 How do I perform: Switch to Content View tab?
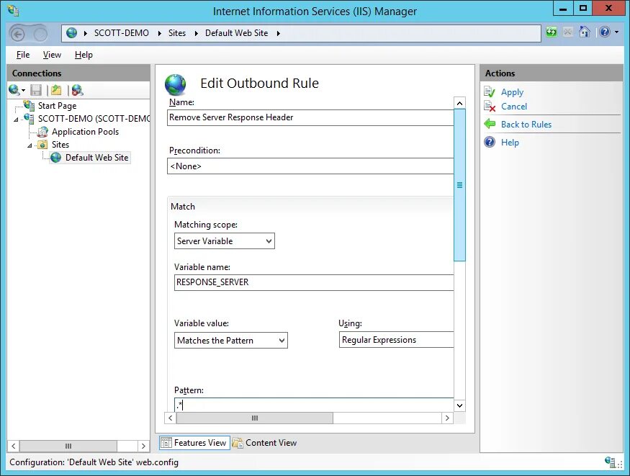265,443
